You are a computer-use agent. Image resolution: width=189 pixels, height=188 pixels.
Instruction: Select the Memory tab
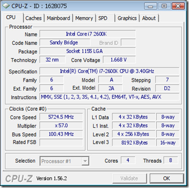(84, 18)
